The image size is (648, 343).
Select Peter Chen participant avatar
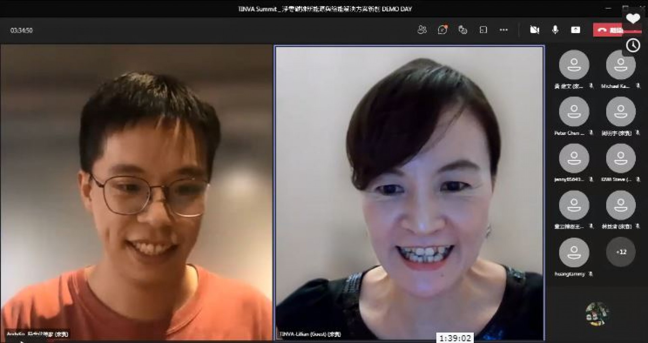[x=574, y=112]
